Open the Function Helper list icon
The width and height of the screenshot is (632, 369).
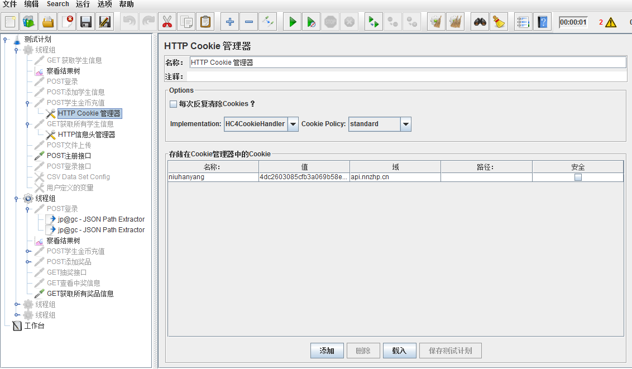[x=523, y=22]
